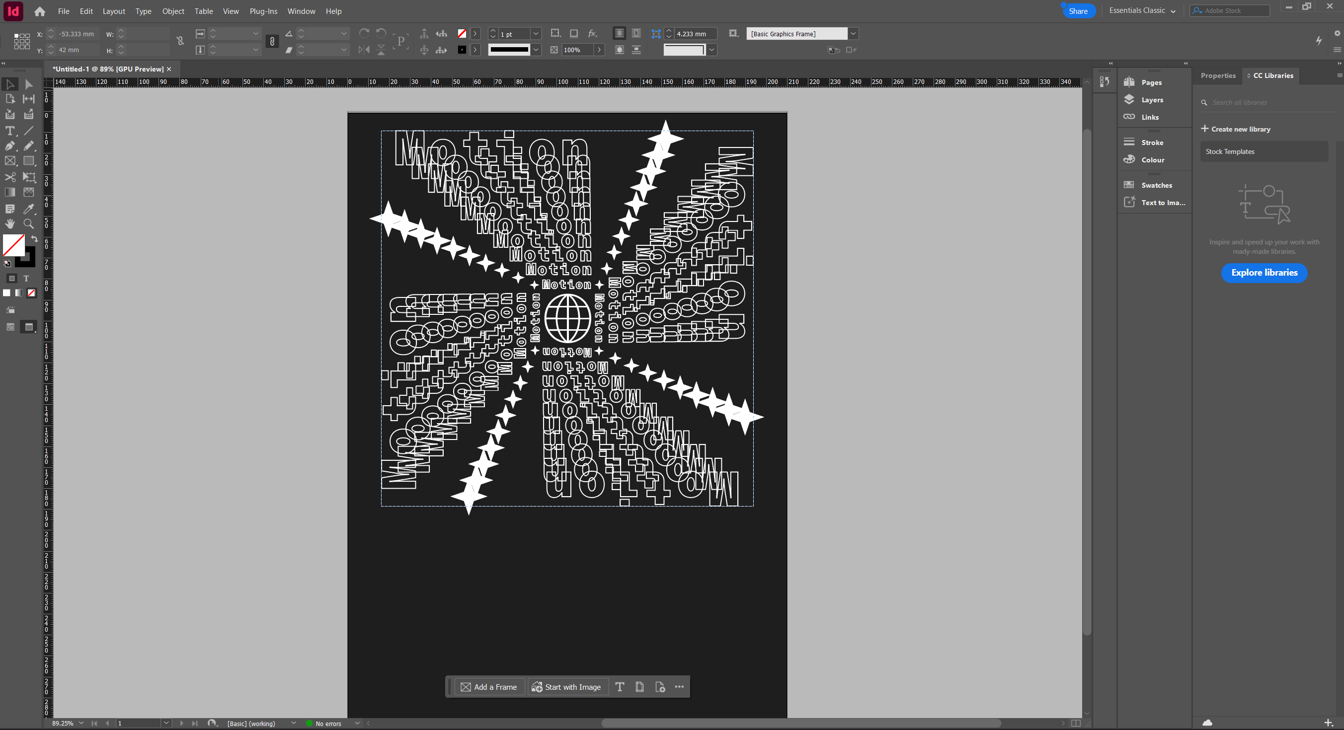Screen dimensions: 1344x730
Task: Select the Zoom tool
Action: (x=29, y=223)
